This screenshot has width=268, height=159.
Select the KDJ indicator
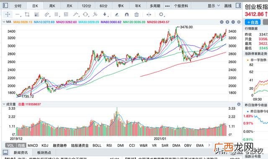point(45,145)
